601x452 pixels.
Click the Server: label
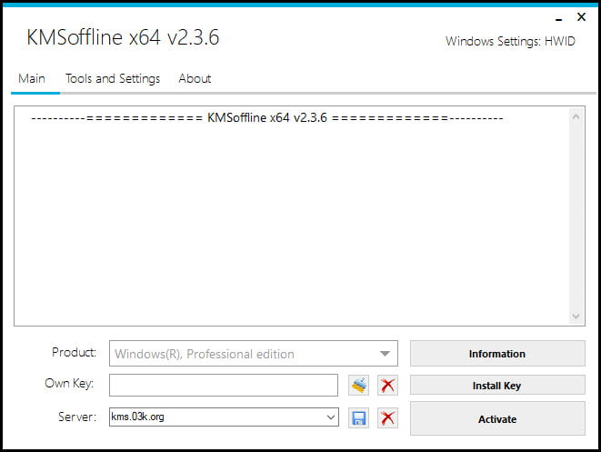point(77,417)
